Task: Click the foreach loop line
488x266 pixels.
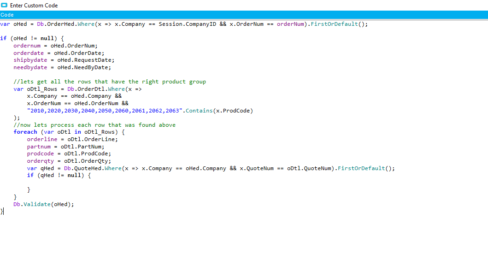Action: 69,132
